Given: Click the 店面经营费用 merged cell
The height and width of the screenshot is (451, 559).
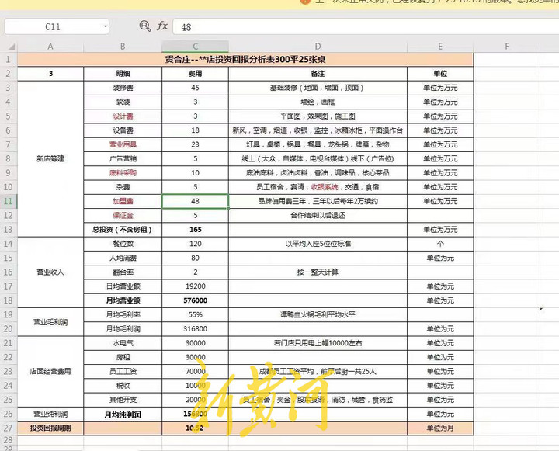Looking at the screenshot, I should [50, 372].
